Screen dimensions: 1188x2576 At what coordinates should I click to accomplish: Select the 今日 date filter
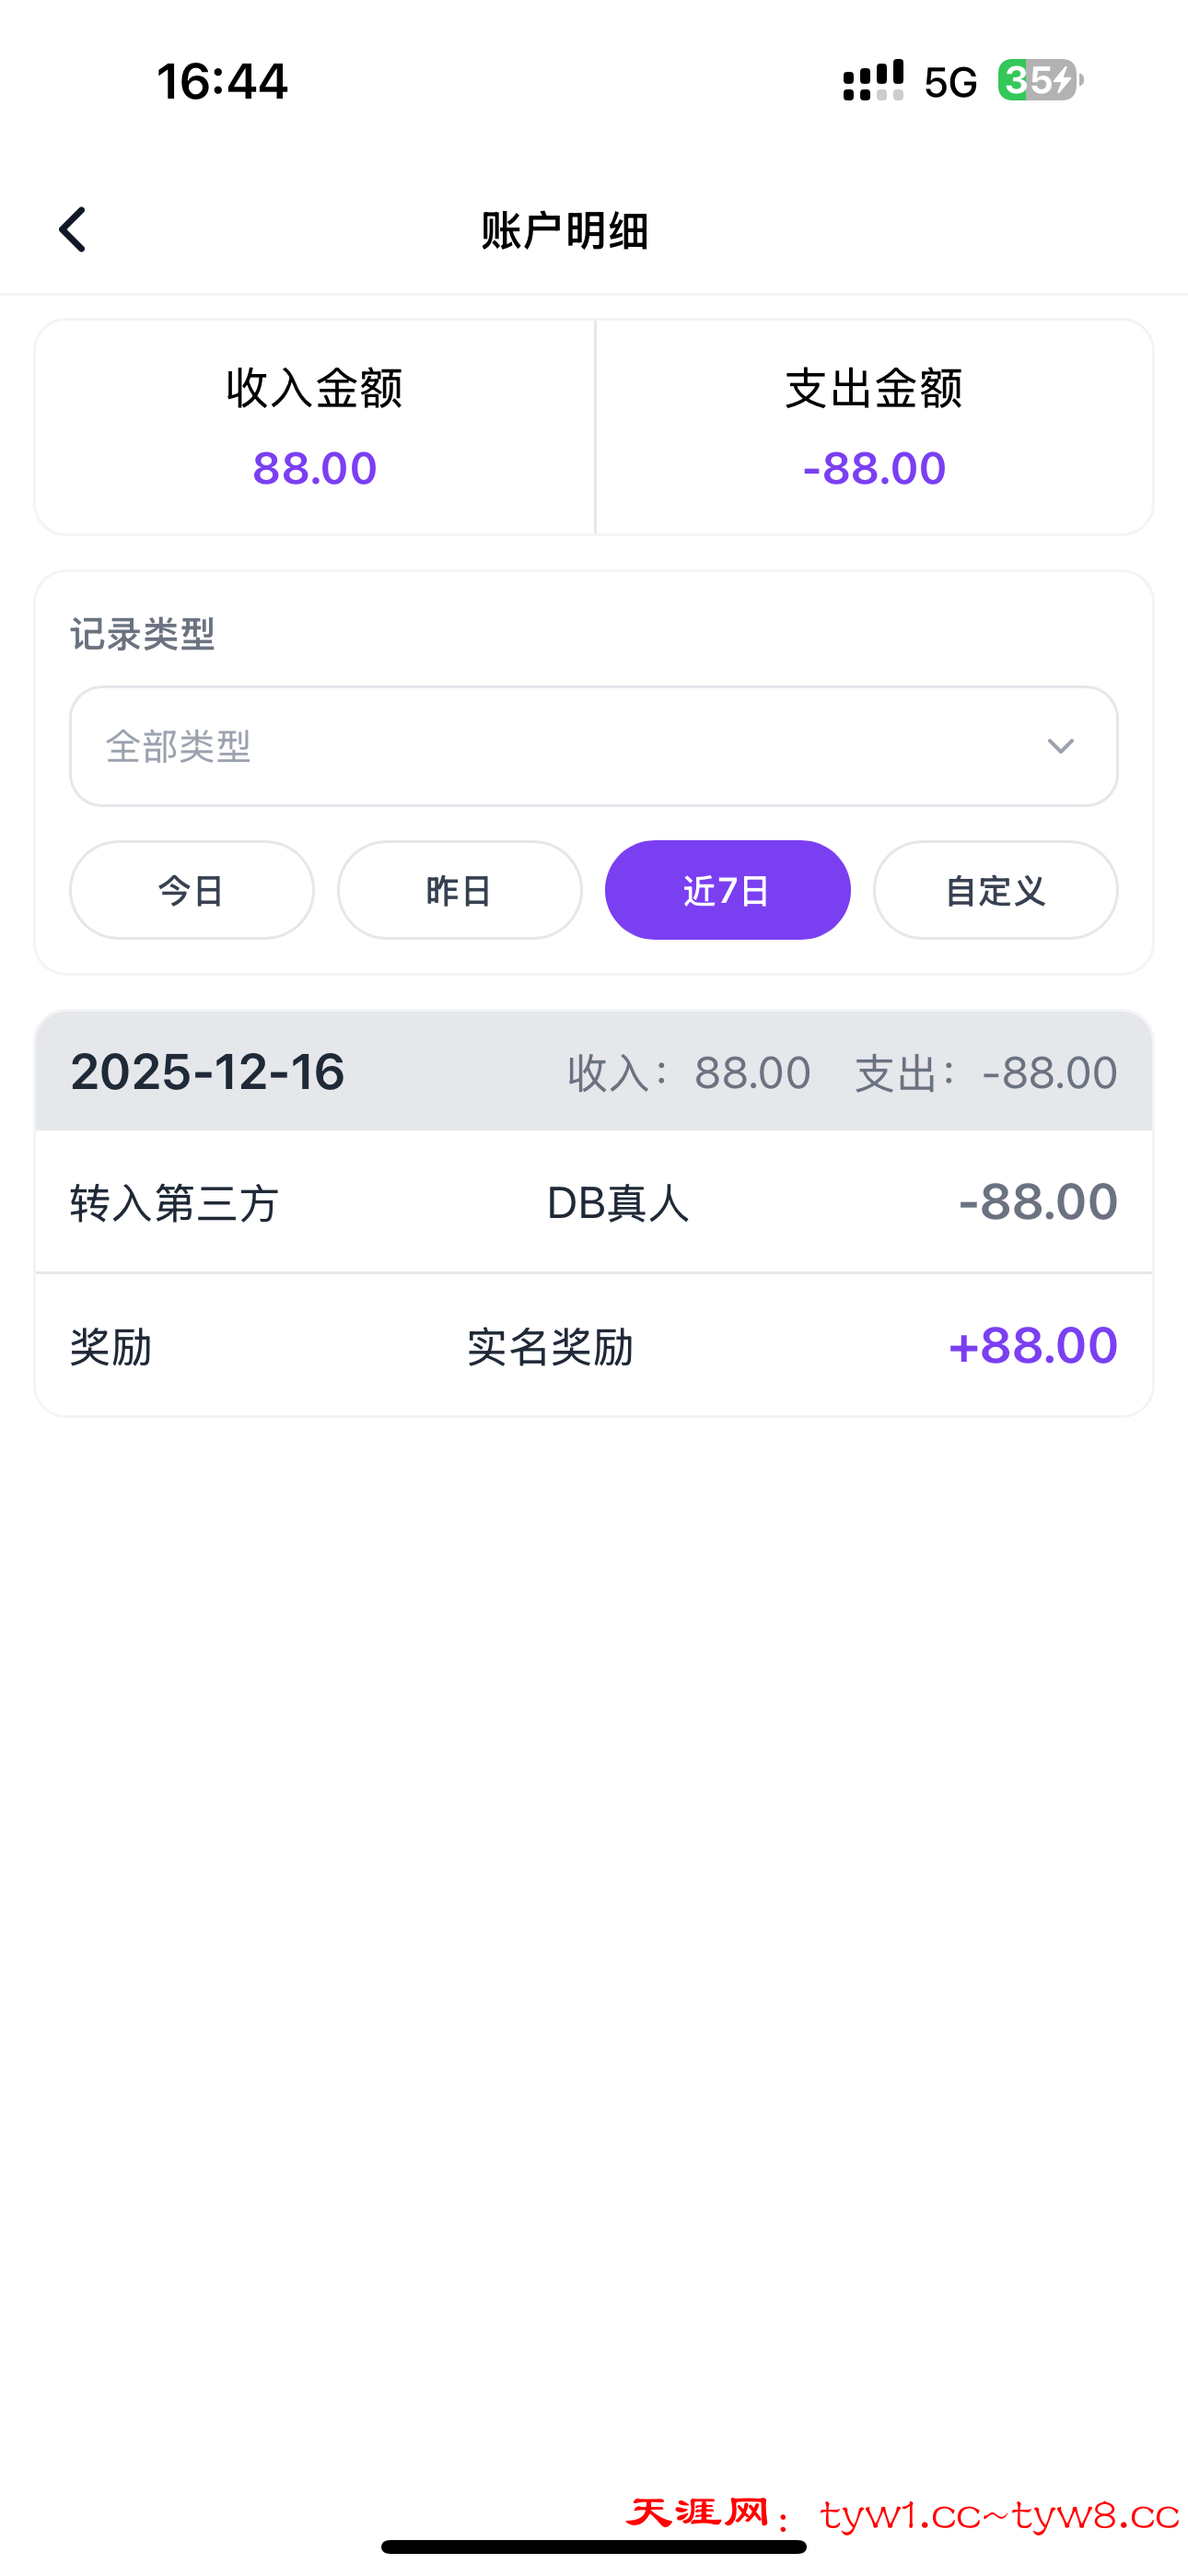pos(192,890)
